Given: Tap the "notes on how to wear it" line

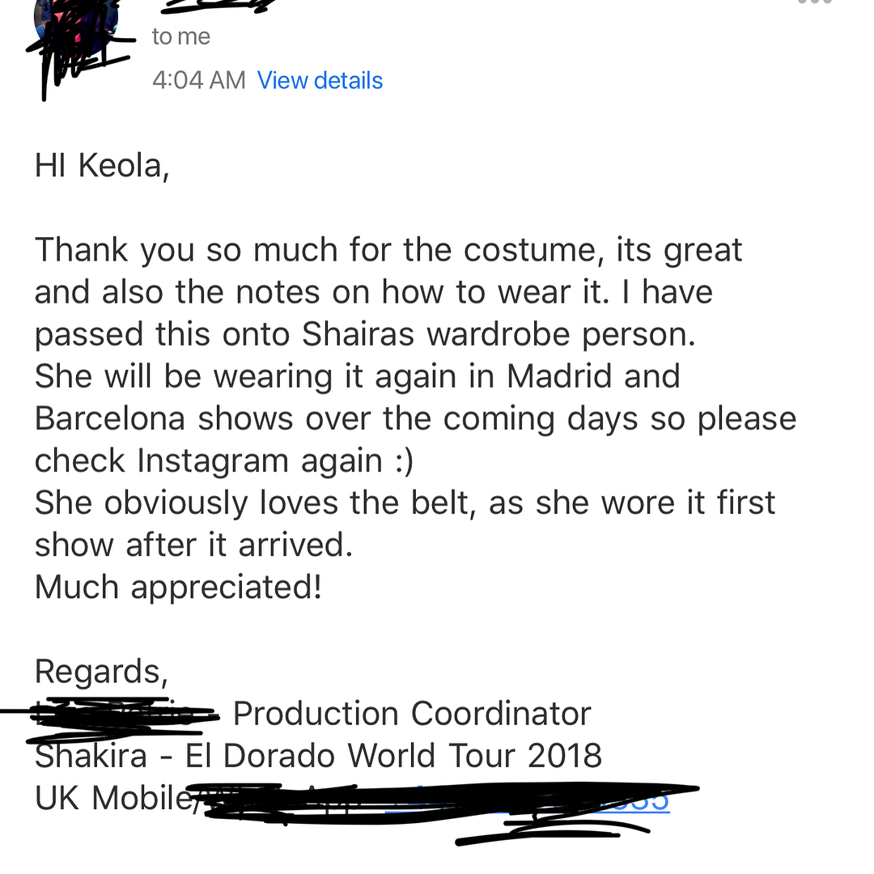Looking at the screenshot, I should pyautogui.click(x=373, y=291).
